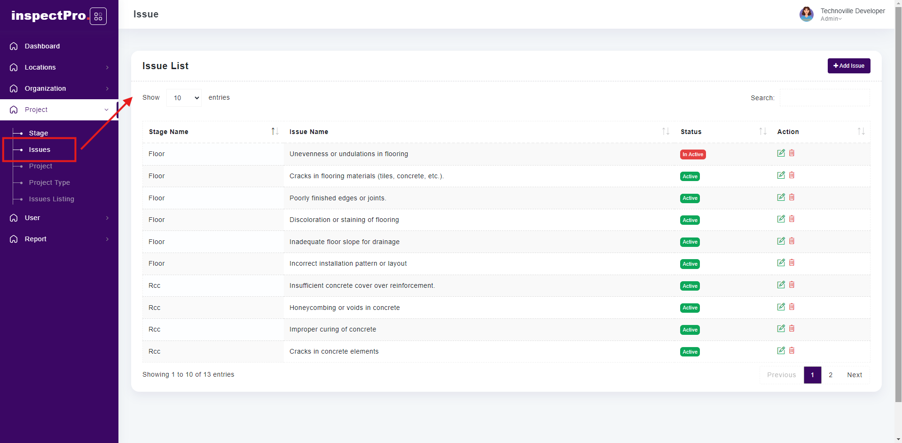Click the Technoville Developer profile avatar
902x443 pixels.
[x=806, y=14]
